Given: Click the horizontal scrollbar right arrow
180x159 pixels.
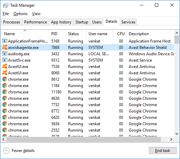Looking at the screenshot, I should click(x=171, y=139).
